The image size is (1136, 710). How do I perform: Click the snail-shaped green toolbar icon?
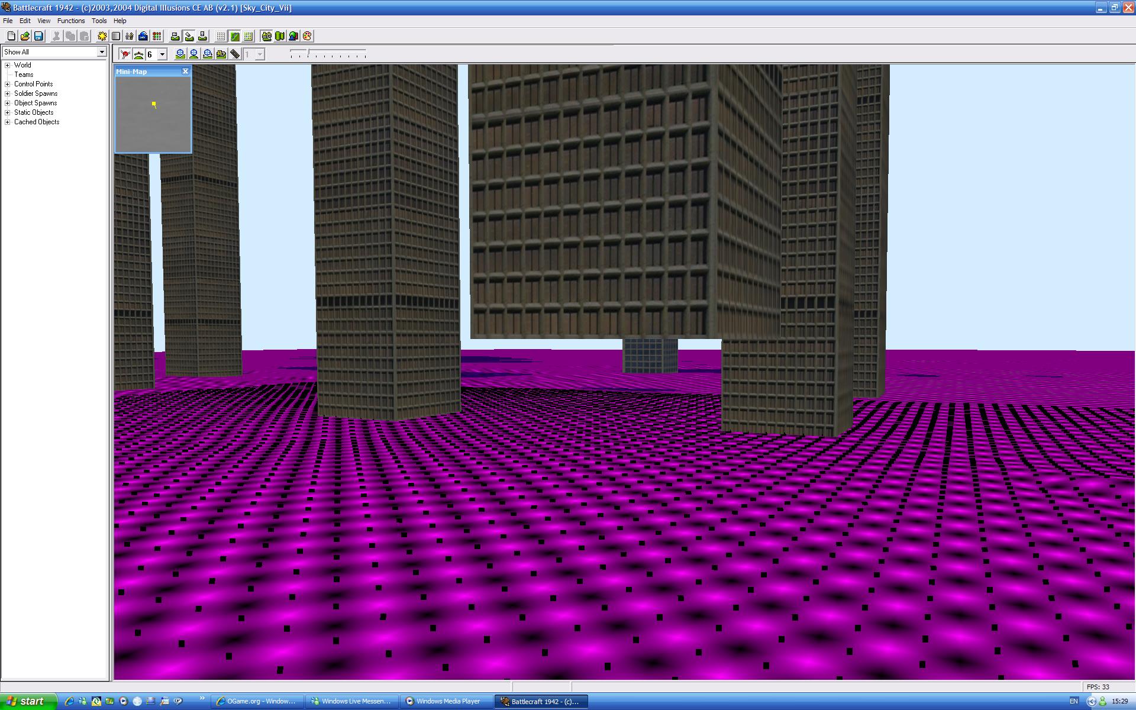click(x=266, y=36)
